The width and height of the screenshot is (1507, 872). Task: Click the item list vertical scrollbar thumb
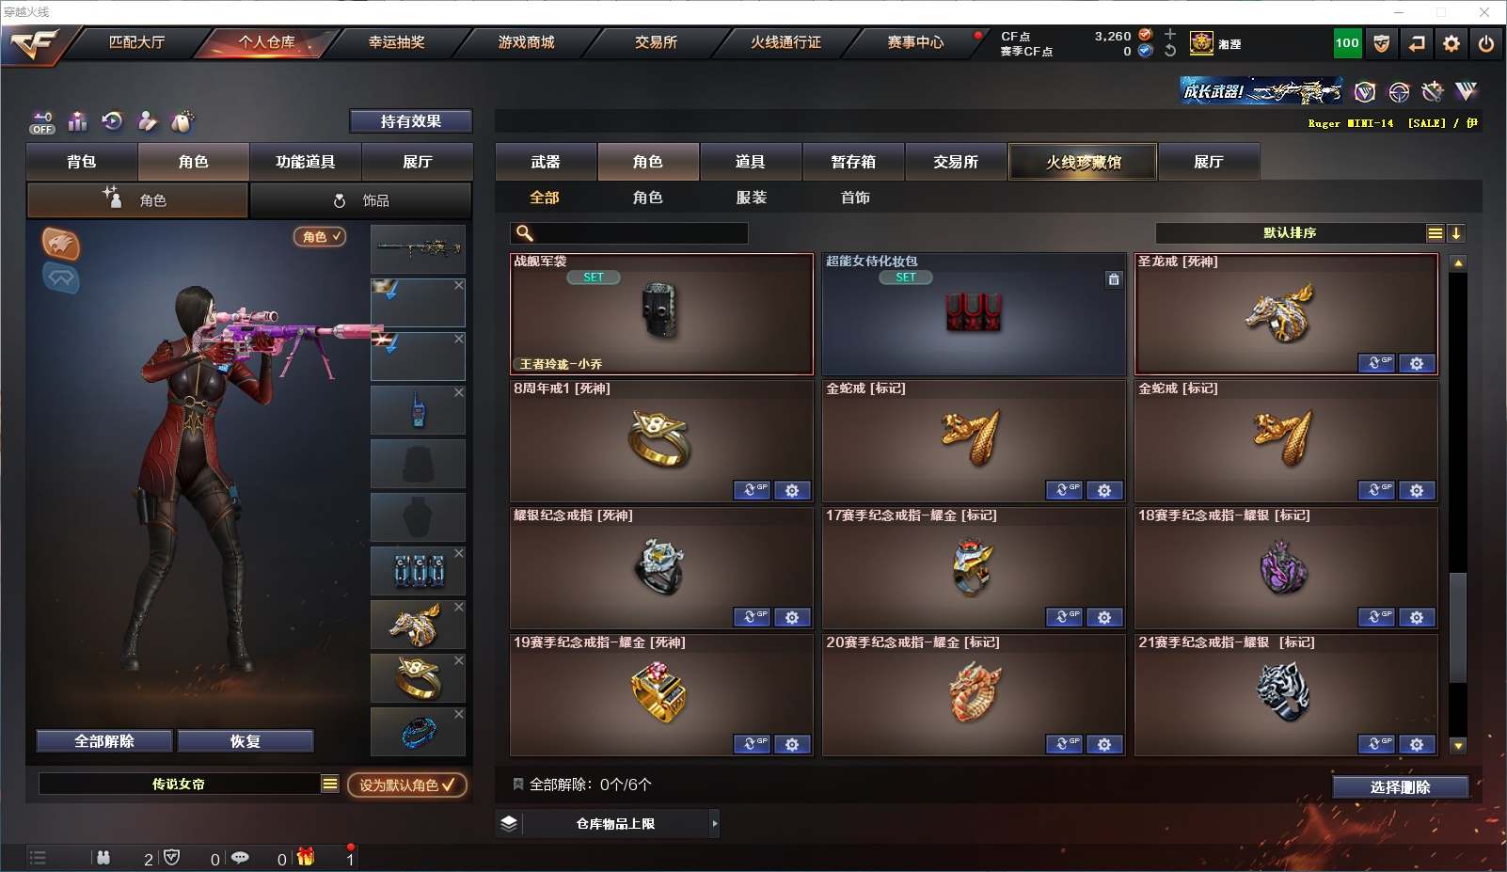tap(1458, 627)
